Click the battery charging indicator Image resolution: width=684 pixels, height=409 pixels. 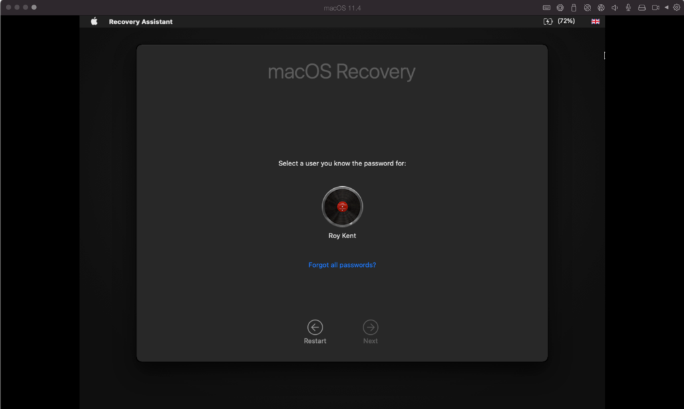(548, 21)
